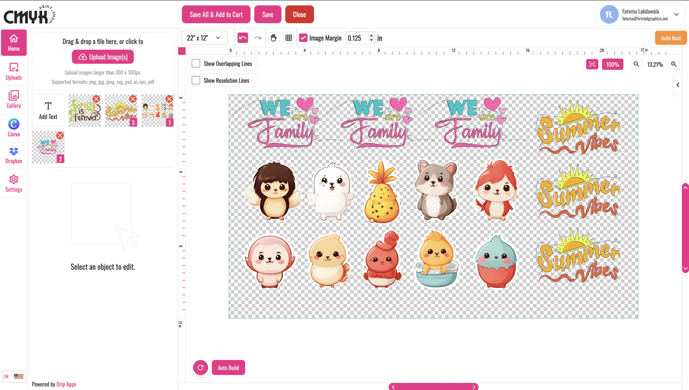Expand the Fatema Lakdawala account menu
This screenshot has height=390, width=689.
(x=676, y=15)
